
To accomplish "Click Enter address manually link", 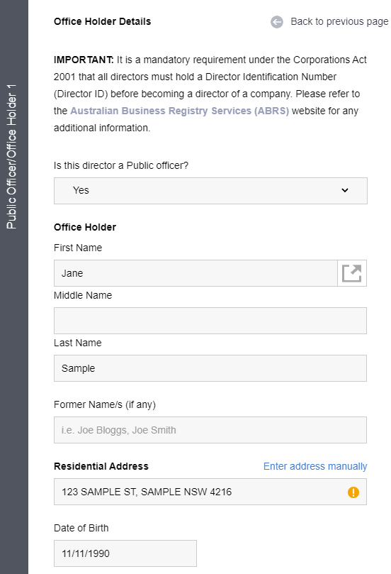I will pyautogui.click(x=315, y=466).
